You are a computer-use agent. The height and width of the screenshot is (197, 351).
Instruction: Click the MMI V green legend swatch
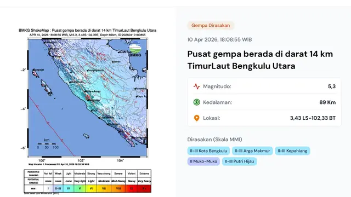pyautogui.click(x=80, y=188)
